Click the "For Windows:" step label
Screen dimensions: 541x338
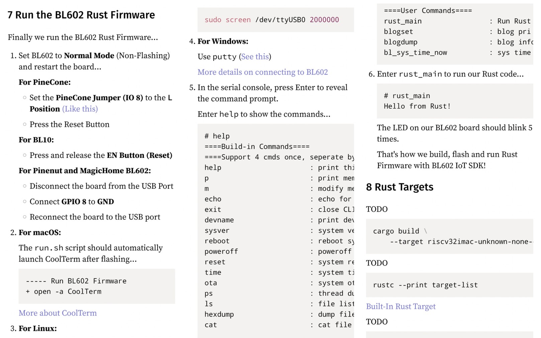223,41
